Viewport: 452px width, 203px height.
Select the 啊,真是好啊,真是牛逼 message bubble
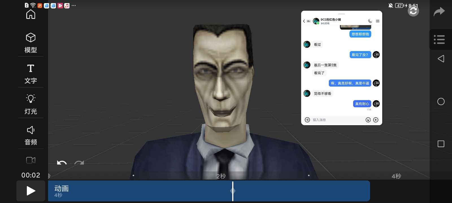coord(350,83)
